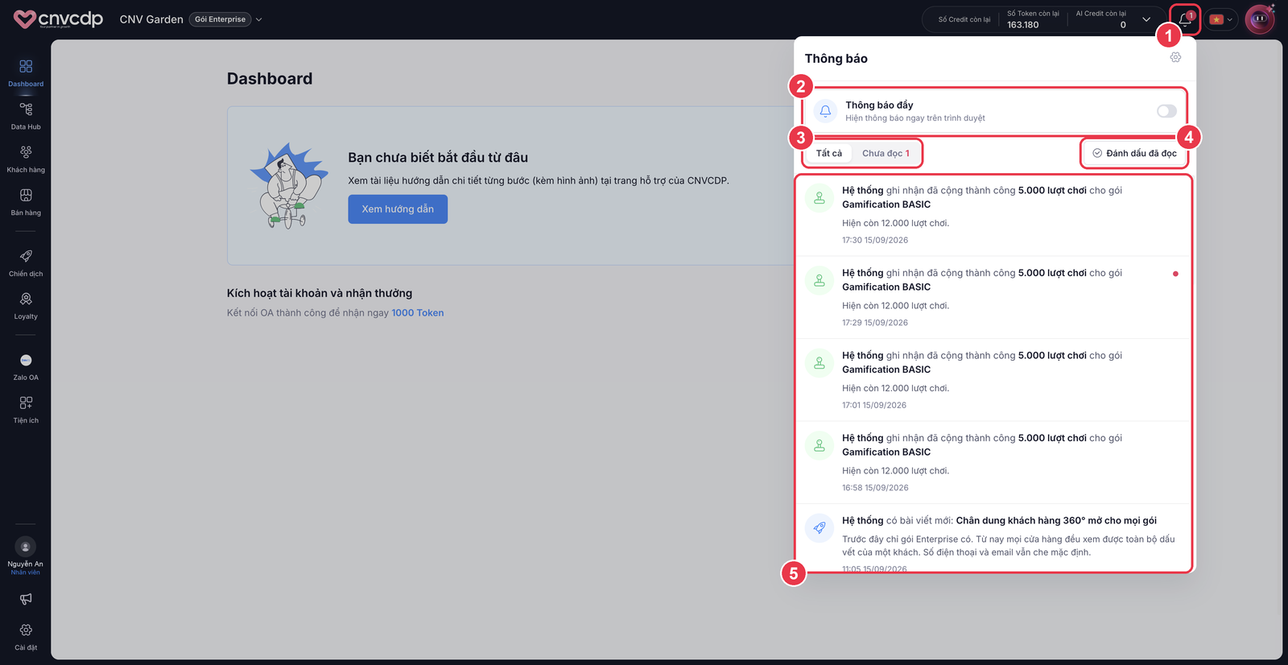Open notification settings gear icon
This screenshot has width=1288, height=665.
(x=1175, y=57)
